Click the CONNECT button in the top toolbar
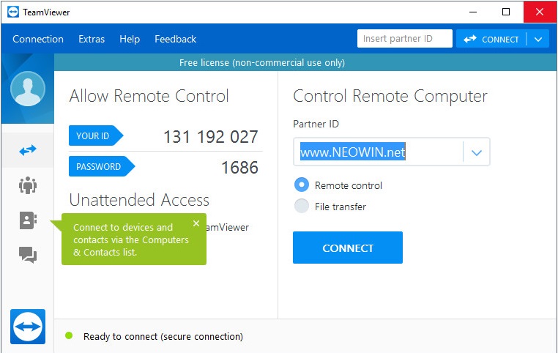Viewport: 558px width, 353px height. pos(491,40)
